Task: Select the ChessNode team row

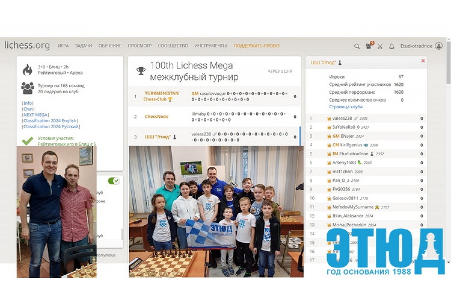Action: coord(214,117)
